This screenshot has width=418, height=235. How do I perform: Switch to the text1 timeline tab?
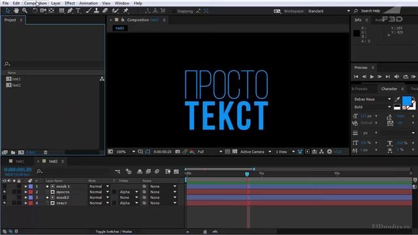point(20,161)
